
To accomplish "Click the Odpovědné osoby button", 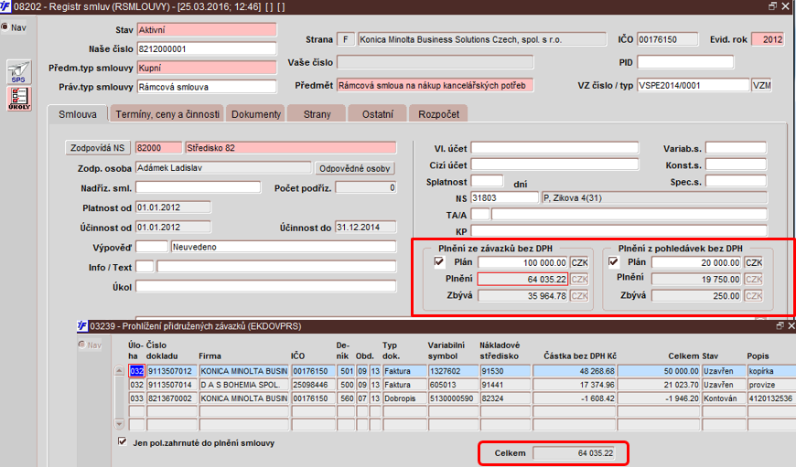I will (355, 168).
